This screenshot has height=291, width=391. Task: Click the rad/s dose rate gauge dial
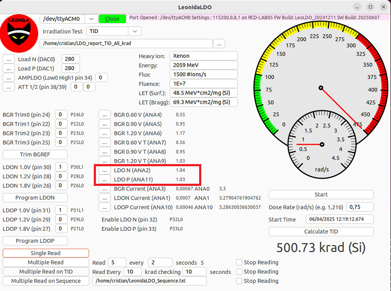click(x=322, y=144)
